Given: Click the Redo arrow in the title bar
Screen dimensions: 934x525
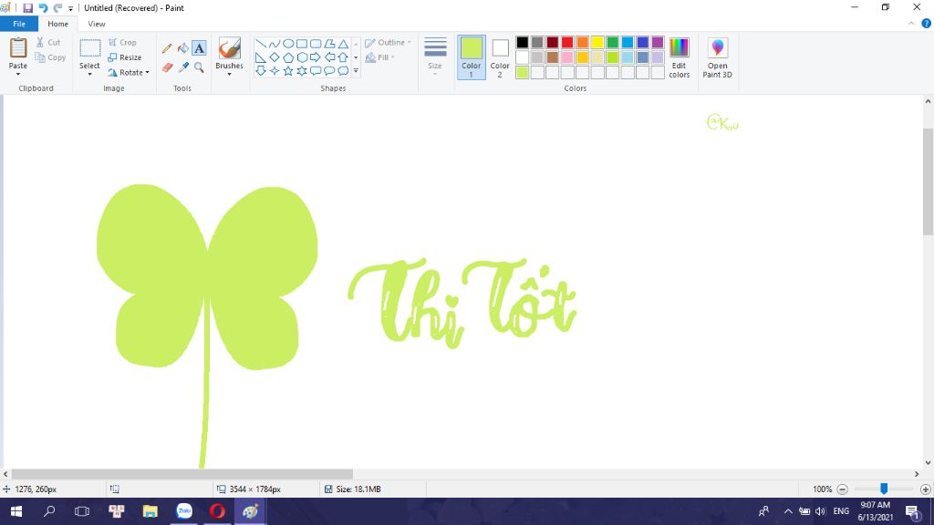Looking at the screenshot, I should 57,7.
